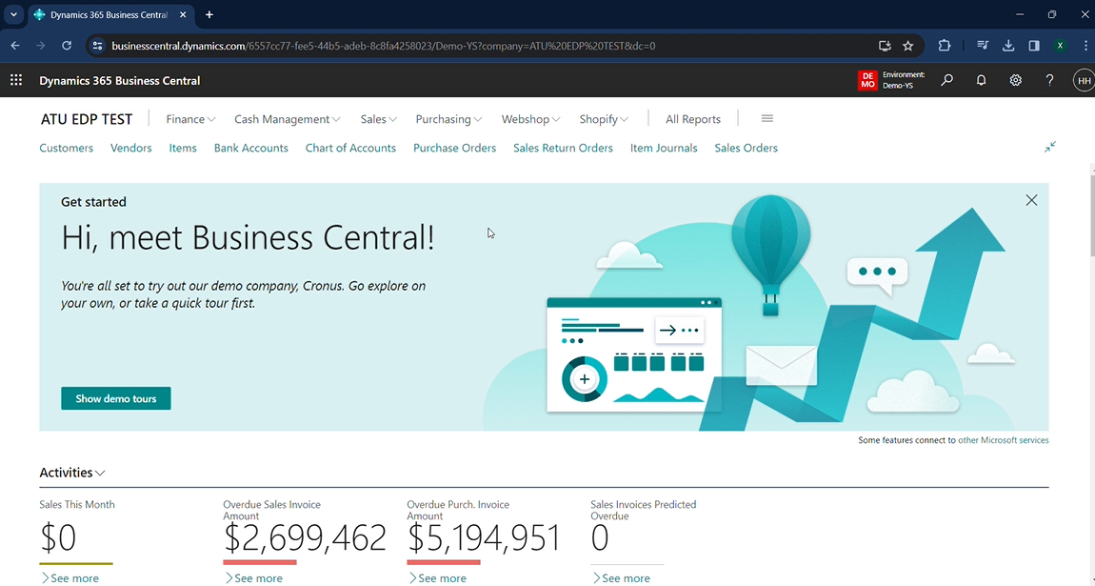1095x586 pixels.
Task: Open Sales Return Orders
Action: (563, 148)
